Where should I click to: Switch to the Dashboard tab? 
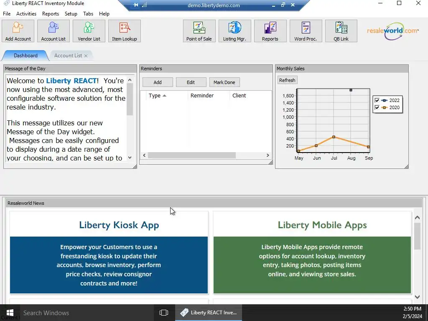point(25,56)
